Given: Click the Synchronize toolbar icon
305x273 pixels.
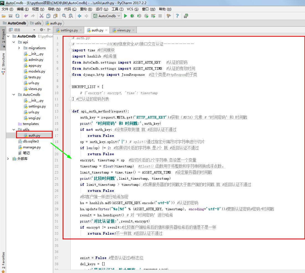Looking at the screenshot, I should click(17, 16).
